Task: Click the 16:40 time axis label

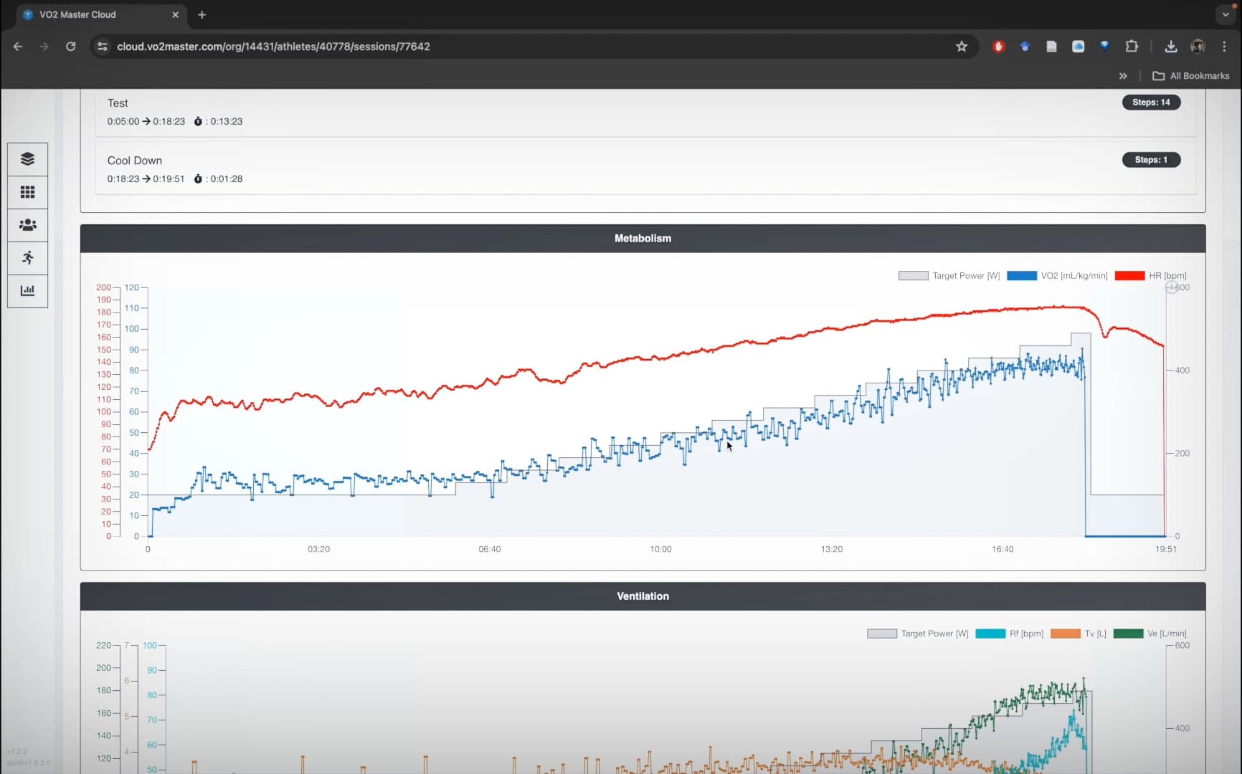Action: 1002,549
